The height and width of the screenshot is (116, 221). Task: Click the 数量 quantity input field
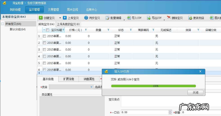201,112
